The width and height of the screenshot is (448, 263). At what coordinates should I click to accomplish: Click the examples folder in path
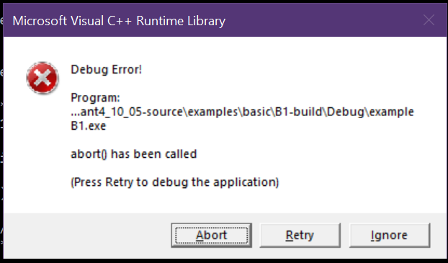point(212,112)
